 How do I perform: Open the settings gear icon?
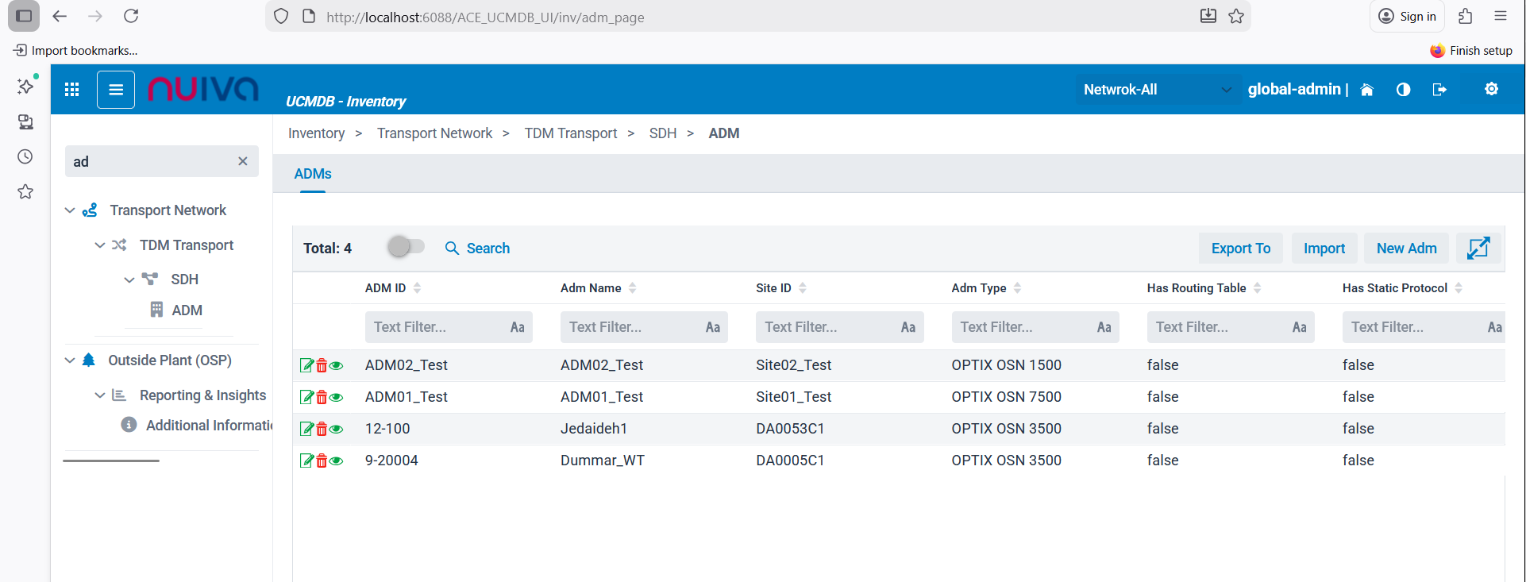point(1491,89)
